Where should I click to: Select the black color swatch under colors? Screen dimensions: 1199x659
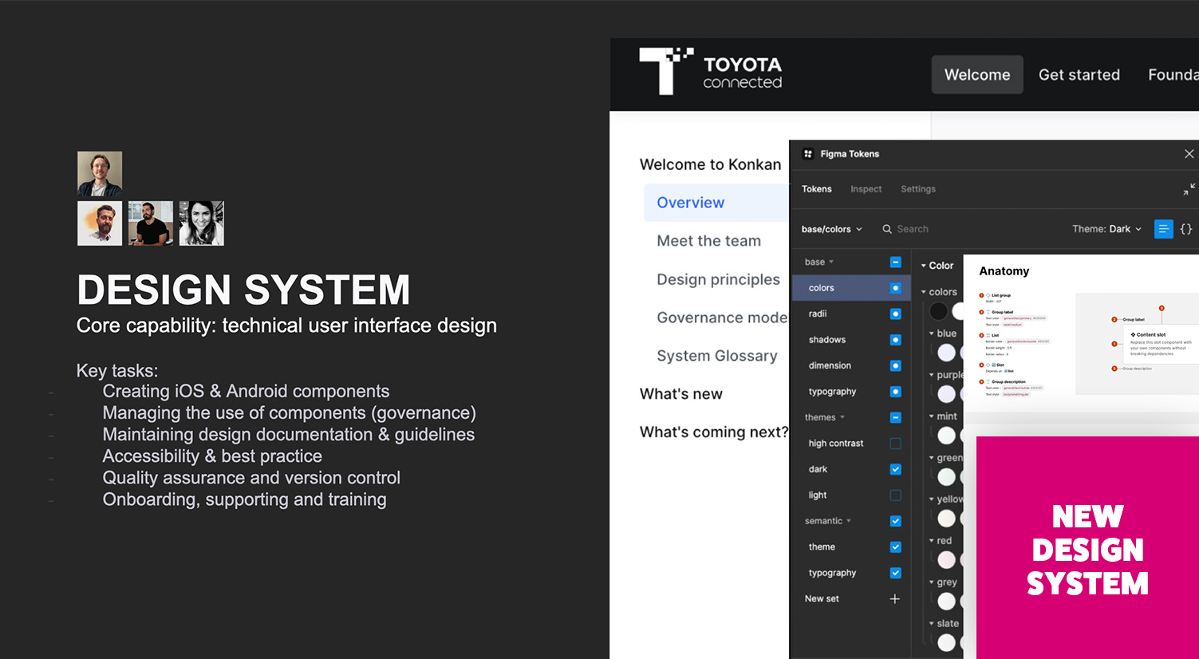tap(939, 311)
